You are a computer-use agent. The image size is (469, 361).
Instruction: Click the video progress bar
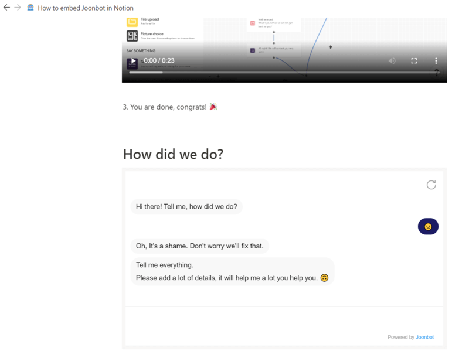284,73
